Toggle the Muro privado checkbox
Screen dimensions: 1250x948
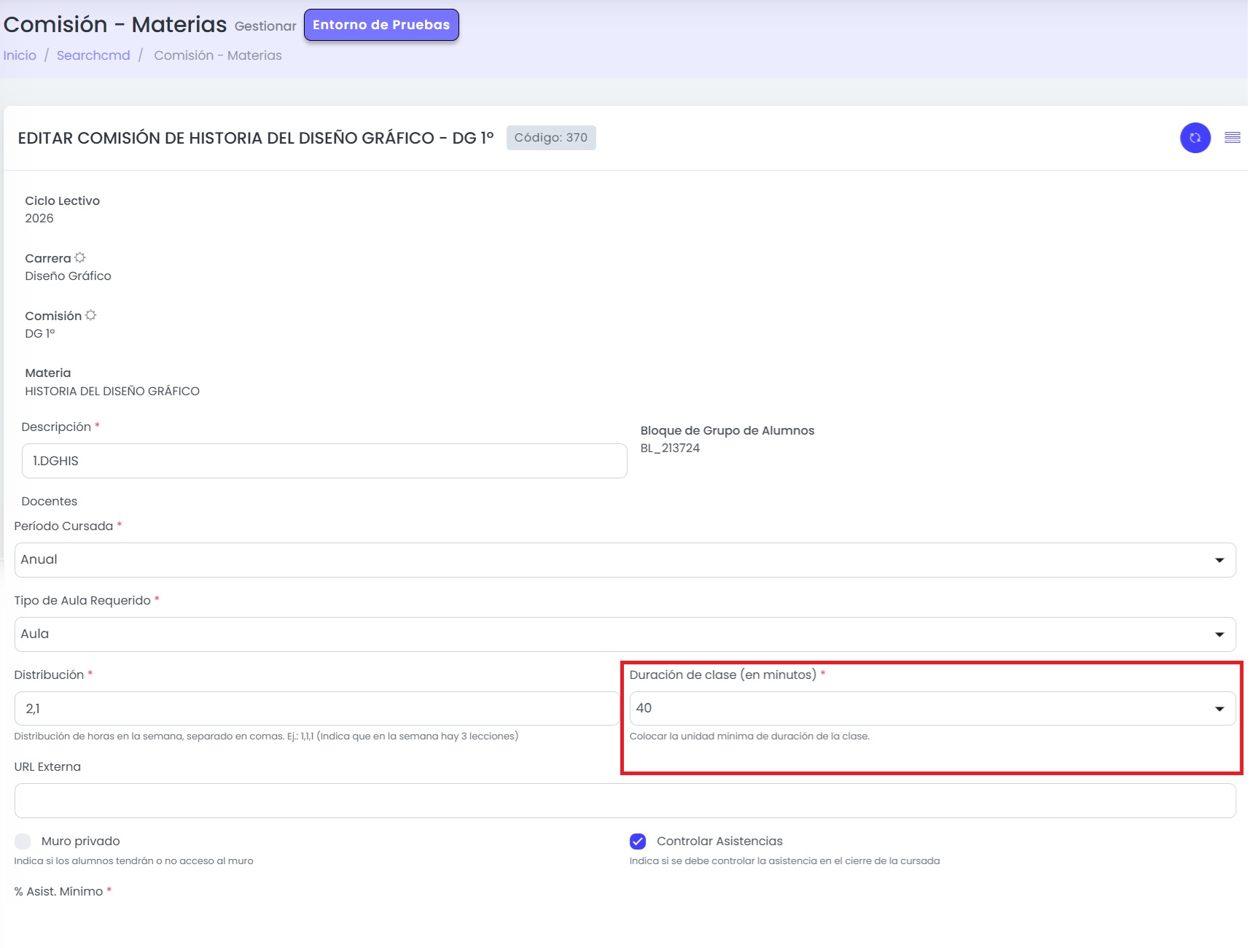click(23, 842)
